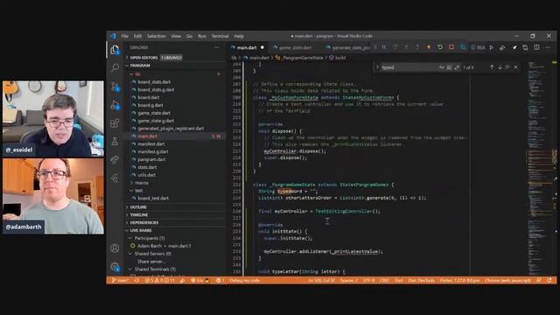Open generated_plugin_registrant.dart

click(x=171, y=129)
